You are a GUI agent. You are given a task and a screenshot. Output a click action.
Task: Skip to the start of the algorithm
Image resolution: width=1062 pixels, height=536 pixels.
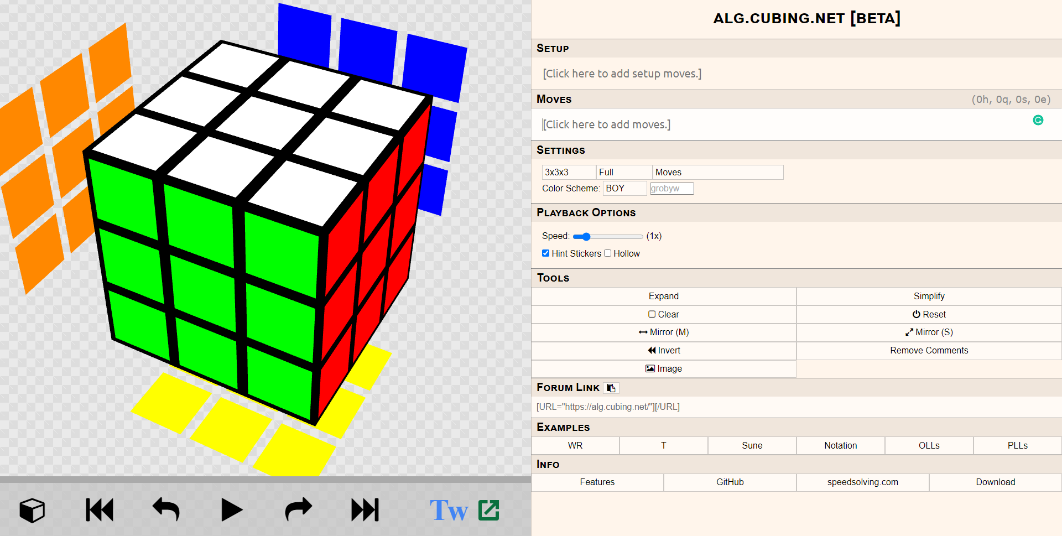[100, 510]
